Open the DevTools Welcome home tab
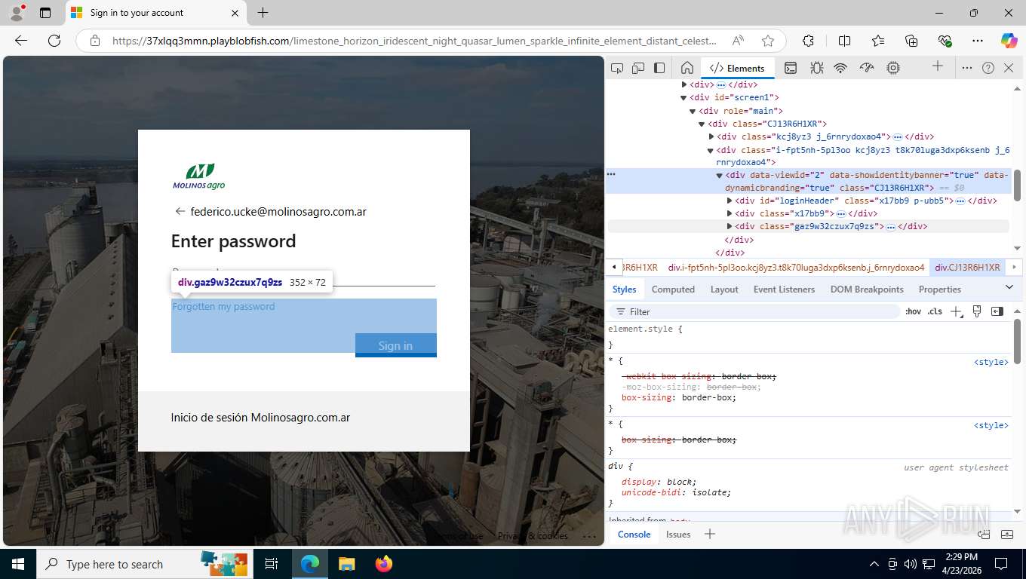Viewport: 1026px width, 579px height. [687, 68]
